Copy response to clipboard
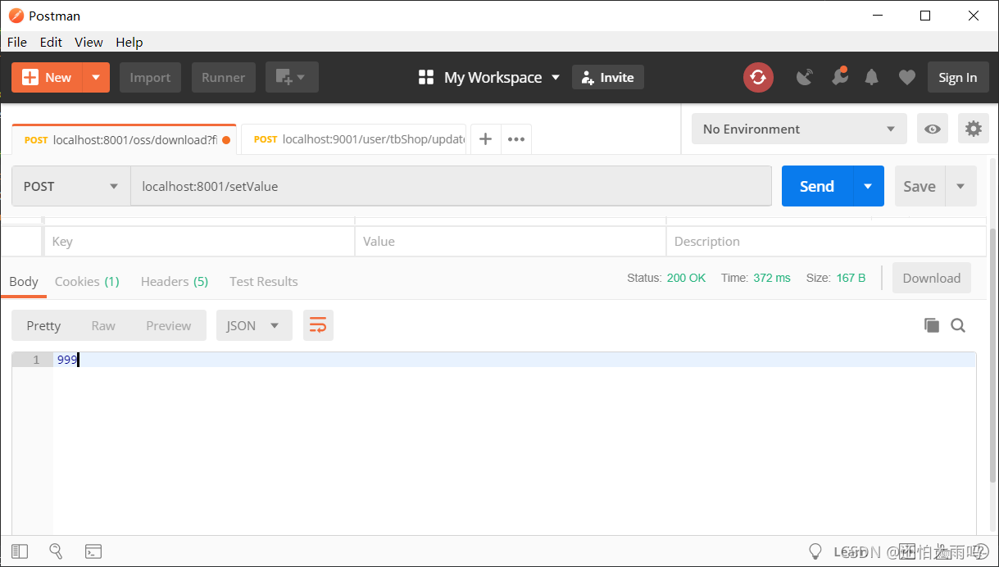999x567 pixels. [x=932, y=325]
